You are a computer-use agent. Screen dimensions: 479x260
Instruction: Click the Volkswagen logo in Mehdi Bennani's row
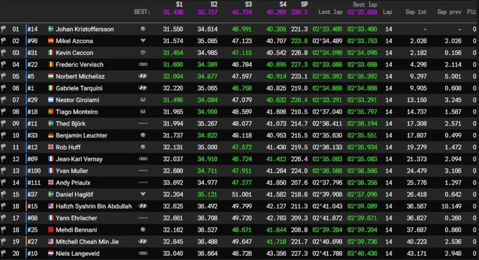(x=143, y=230)
